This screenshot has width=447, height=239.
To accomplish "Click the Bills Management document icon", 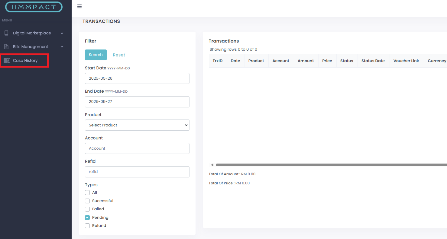I will pos(6,47).
